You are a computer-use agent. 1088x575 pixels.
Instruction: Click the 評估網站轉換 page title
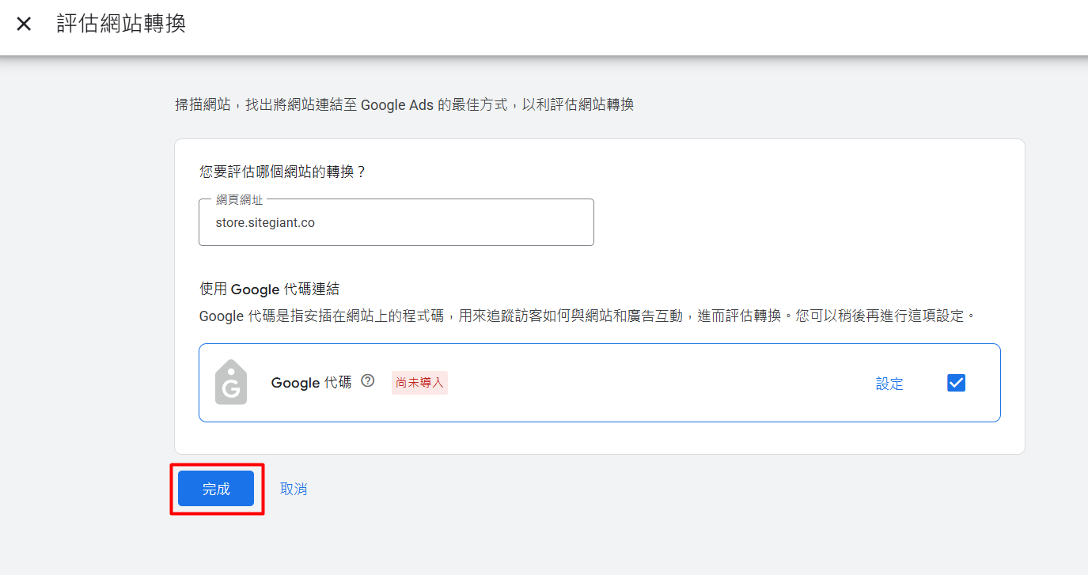click(121, 24)
